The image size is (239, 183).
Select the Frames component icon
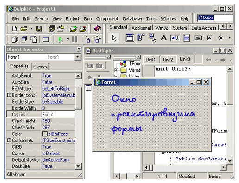pos(130,38)
